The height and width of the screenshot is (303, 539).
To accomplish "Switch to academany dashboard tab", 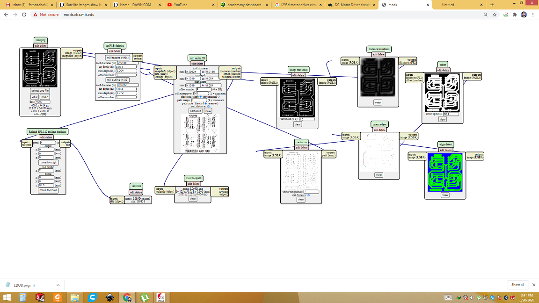I will point(244,5).
